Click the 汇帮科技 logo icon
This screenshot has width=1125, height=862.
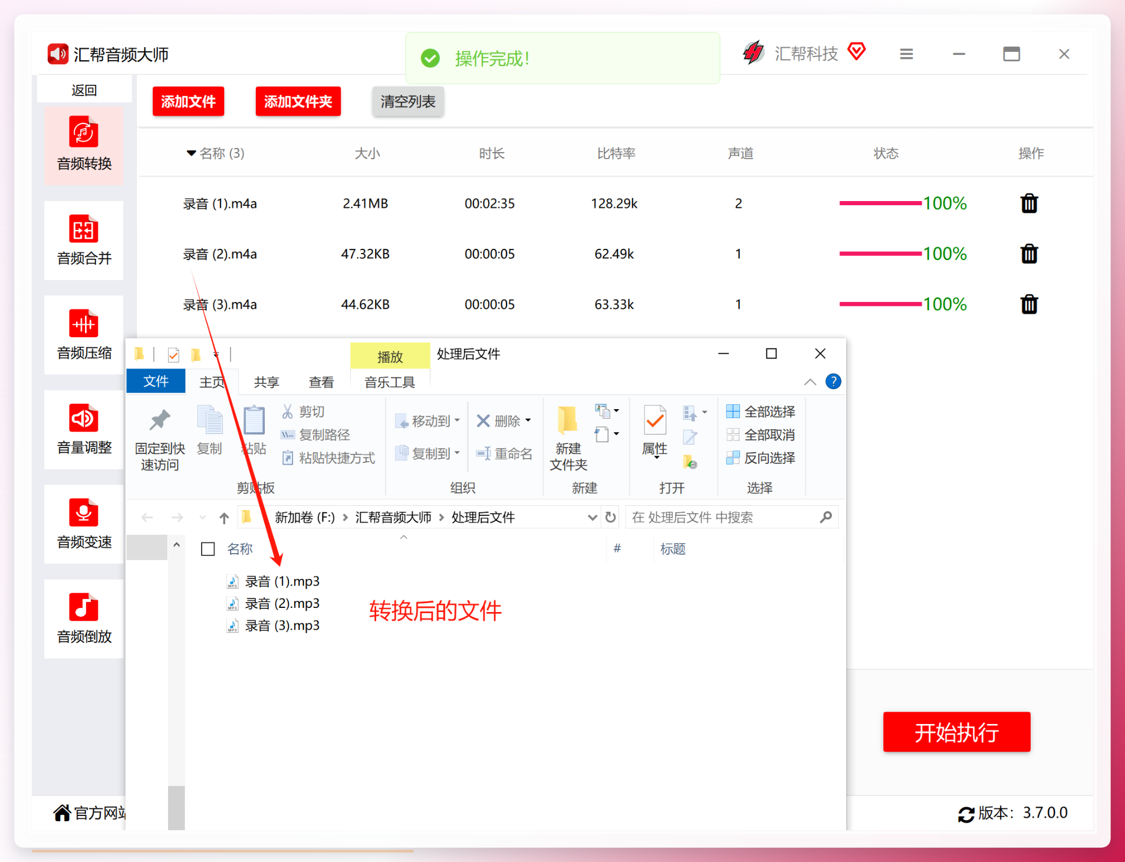click(753, 53)
